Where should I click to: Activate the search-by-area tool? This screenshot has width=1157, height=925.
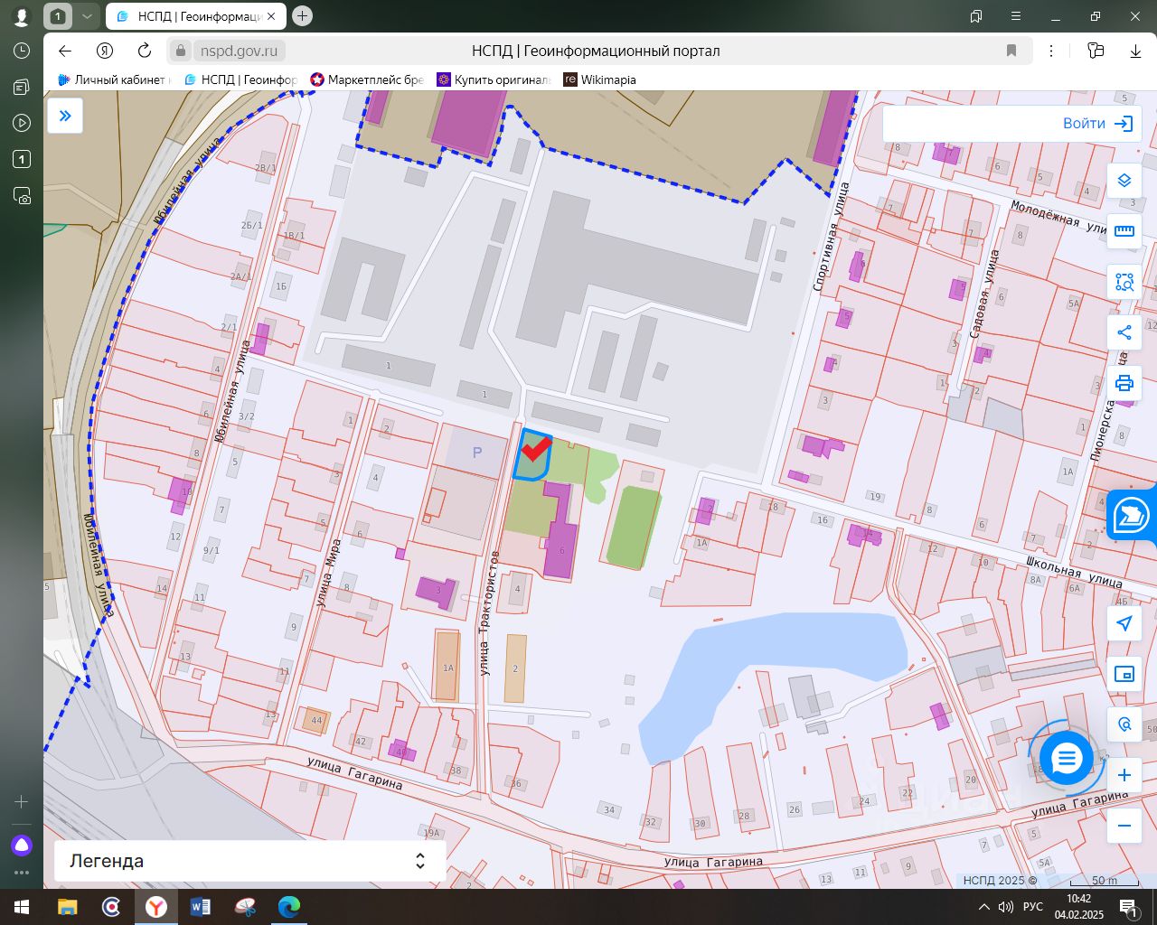click(x=1124, y=282)
